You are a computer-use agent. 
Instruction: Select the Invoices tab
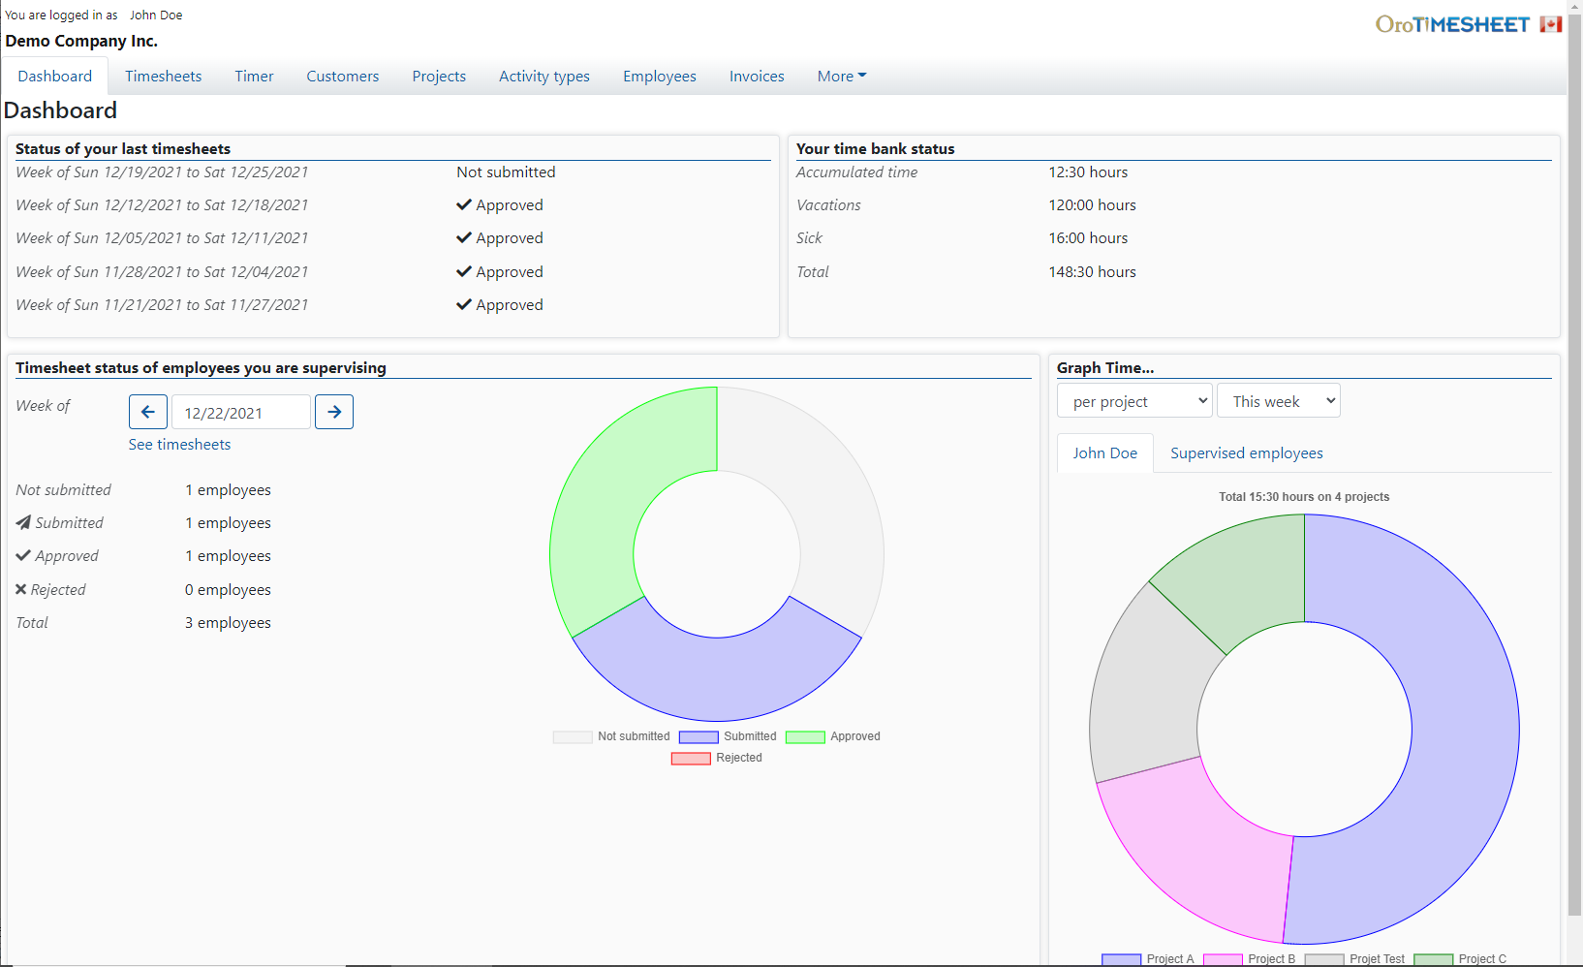coord(757,76)
